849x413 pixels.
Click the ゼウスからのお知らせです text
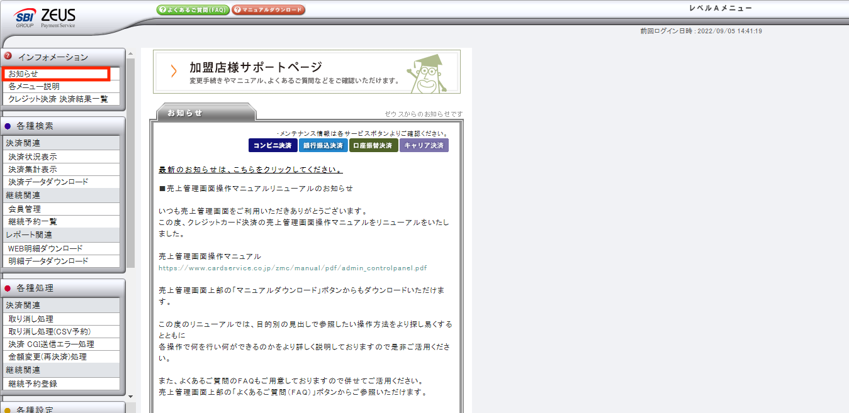[x=424, y=114]
